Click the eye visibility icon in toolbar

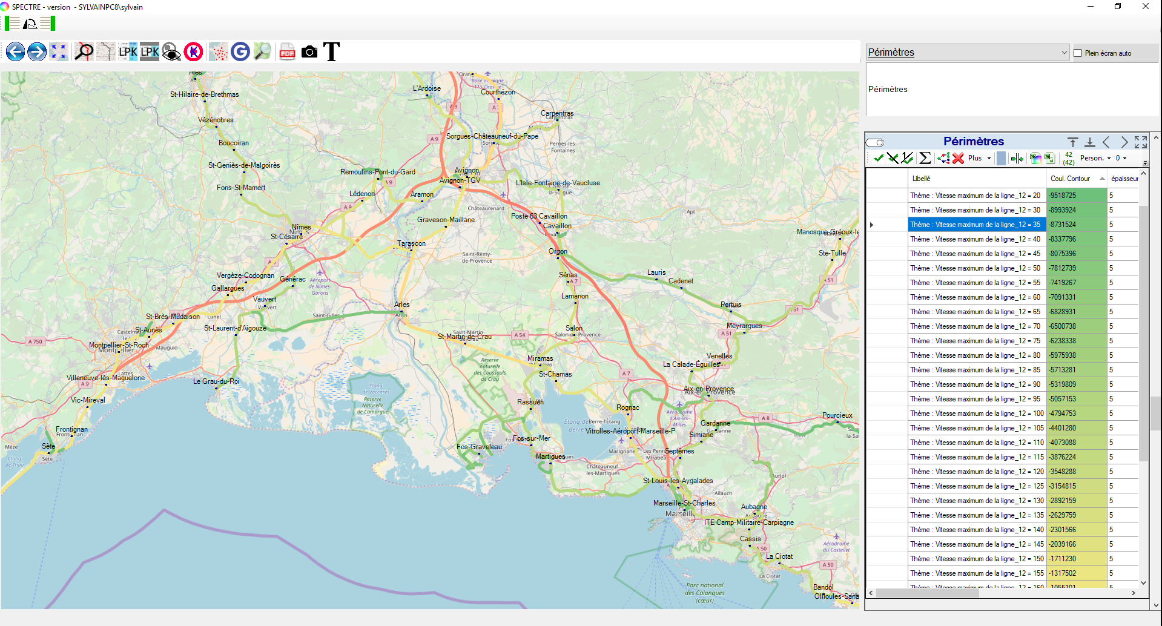[171, 52]
